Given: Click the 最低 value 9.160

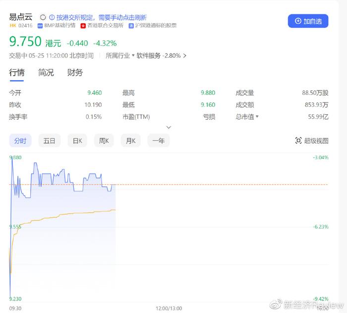Looking at the screenshot, I should click(208, 105).
